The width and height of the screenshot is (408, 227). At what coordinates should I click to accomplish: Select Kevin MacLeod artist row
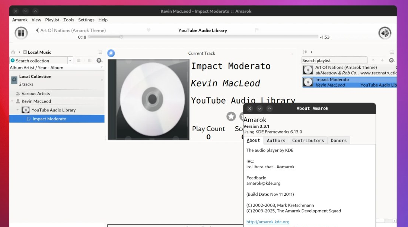(57, 101)
